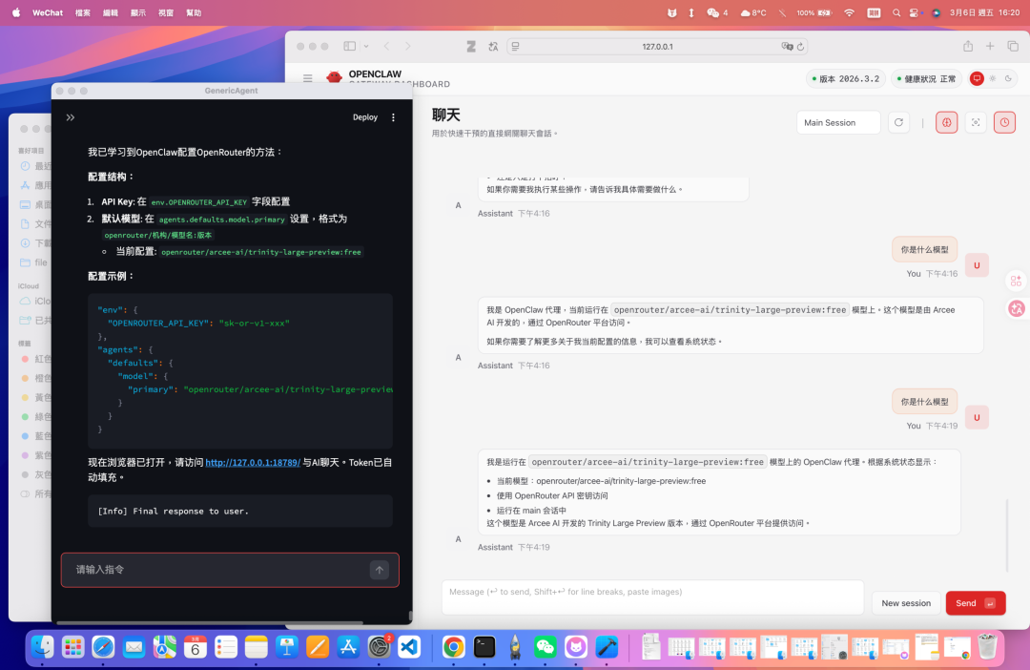Toggle light theme with the sun icon
Viewport: 1030px width, 670px height.
pos(993,78)
